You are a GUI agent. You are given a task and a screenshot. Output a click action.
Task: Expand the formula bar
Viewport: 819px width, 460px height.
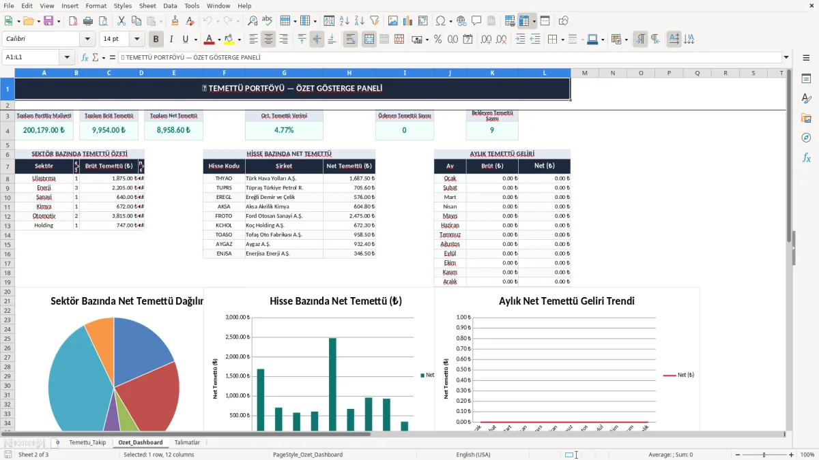pos(786,57)
